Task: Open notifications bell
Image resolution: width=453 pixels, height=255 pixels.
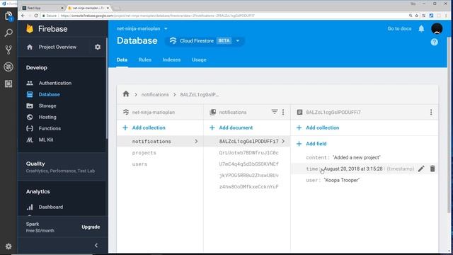Action: click(421, 28)
